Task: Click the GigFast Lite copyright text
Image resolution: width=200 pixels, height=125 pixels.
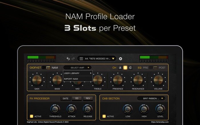Action: tap(48, 122)
